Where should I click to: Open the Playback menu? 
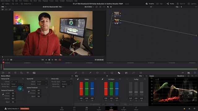[45, 1]
